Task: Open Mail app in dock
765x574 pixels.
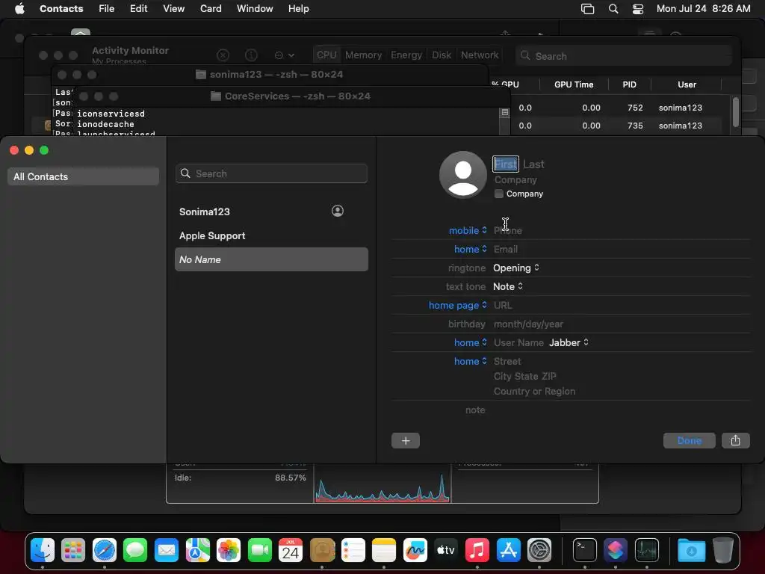Action: [167, 550]
